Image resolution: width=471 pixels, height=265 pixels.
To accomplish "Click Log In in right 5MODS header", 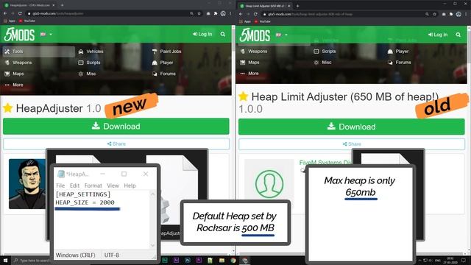I will point(438,35).
